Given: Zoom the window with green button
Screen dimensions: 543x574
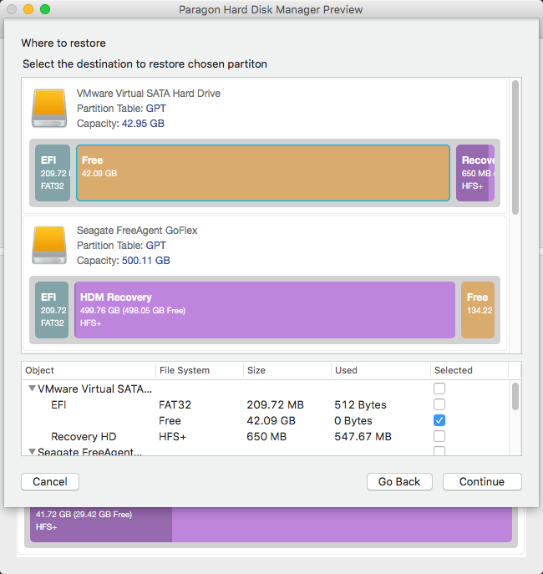Looking at the screenshot, I should click(45, 9).
